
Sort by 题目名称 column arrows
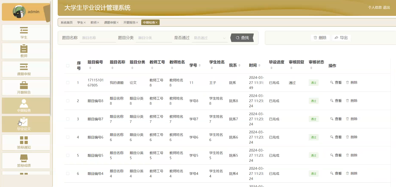point(112,68)
